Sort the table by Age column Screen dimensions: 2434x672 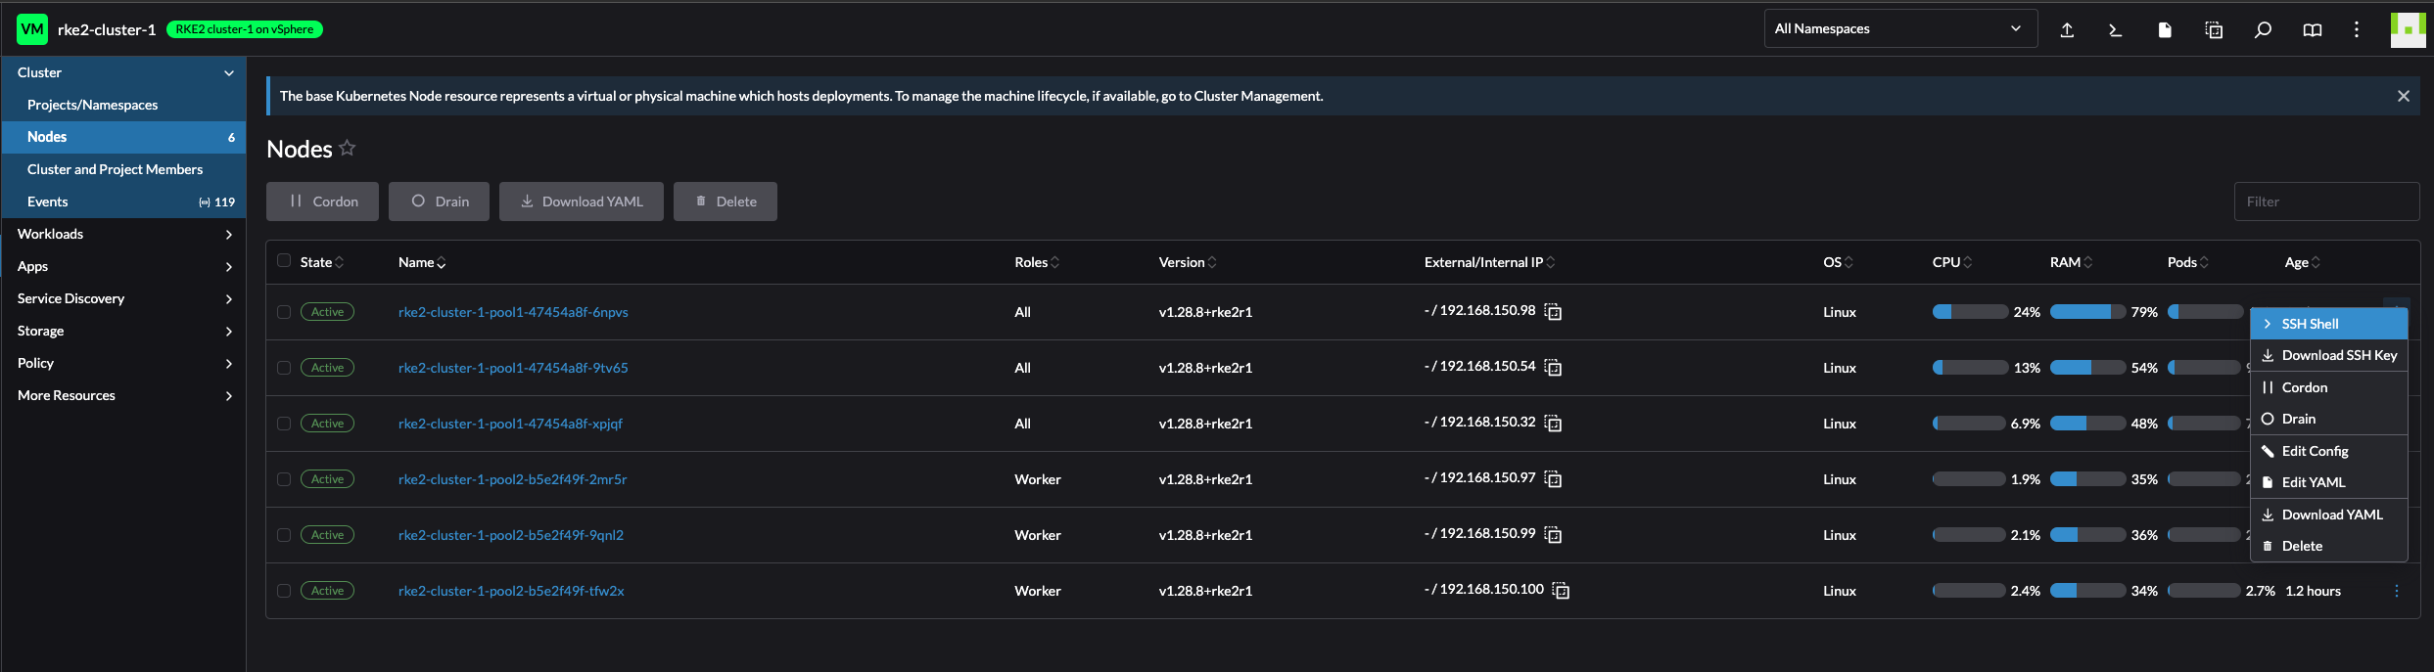point(2302,262)
